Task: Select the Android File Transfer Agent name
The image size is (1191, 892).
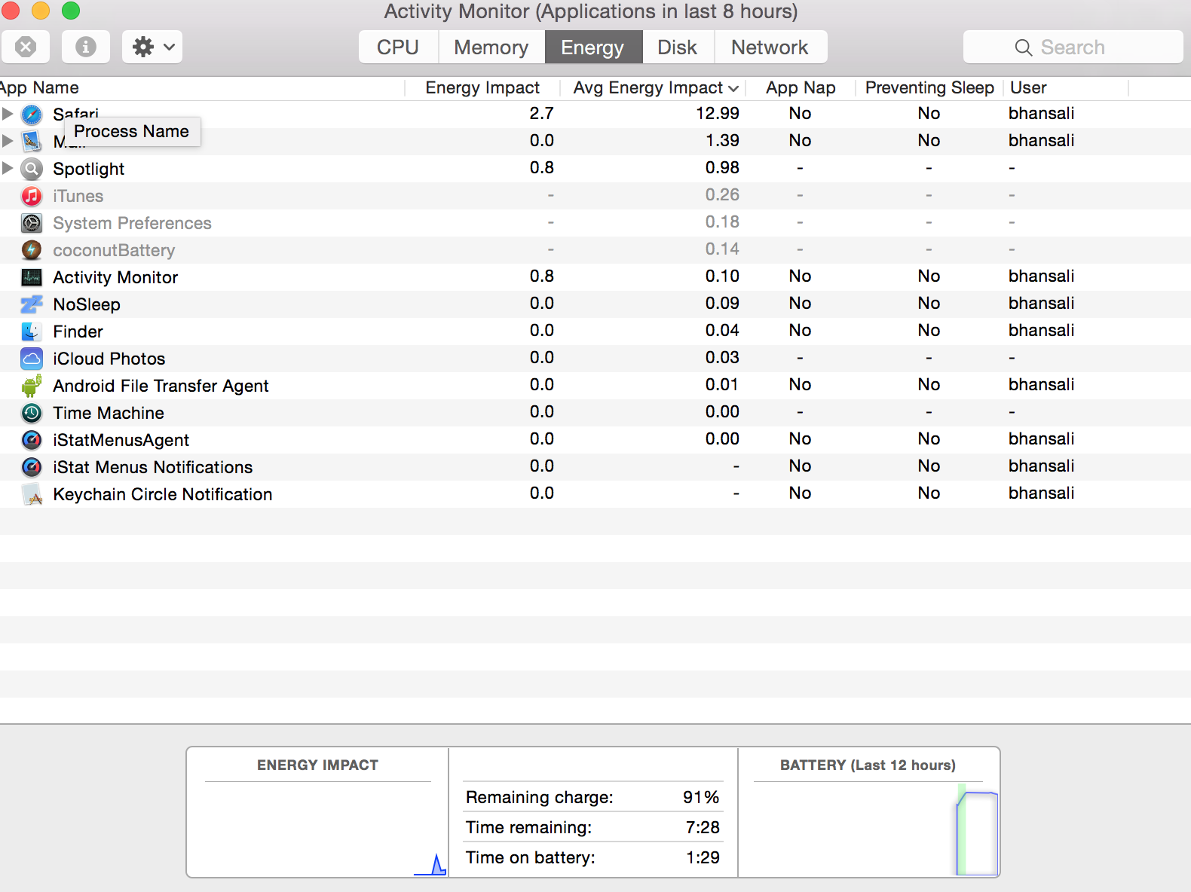Action: point(161,386)
